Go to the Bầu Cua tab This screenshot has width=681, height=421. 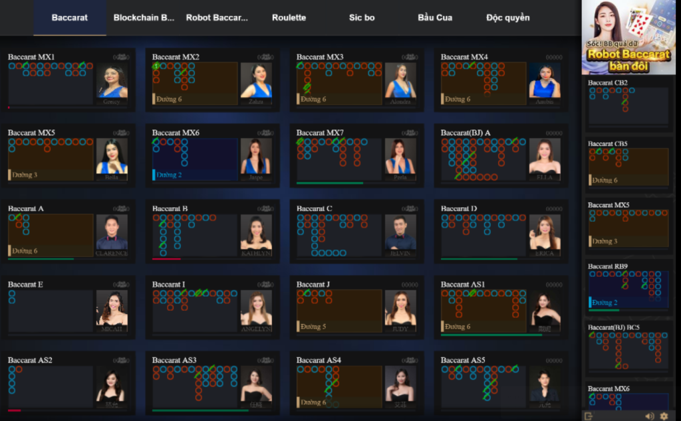435,18
